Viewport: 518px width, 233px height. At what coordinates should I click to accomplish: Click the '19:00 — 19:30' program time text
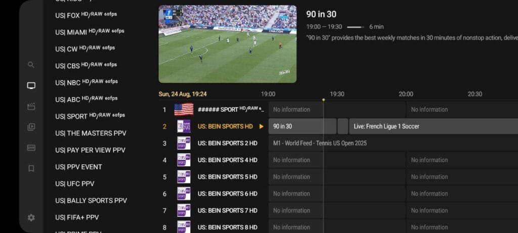click(324, 27)
